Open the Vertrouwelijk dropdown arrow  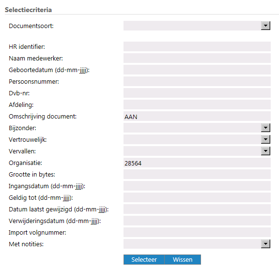coord(265,139)
